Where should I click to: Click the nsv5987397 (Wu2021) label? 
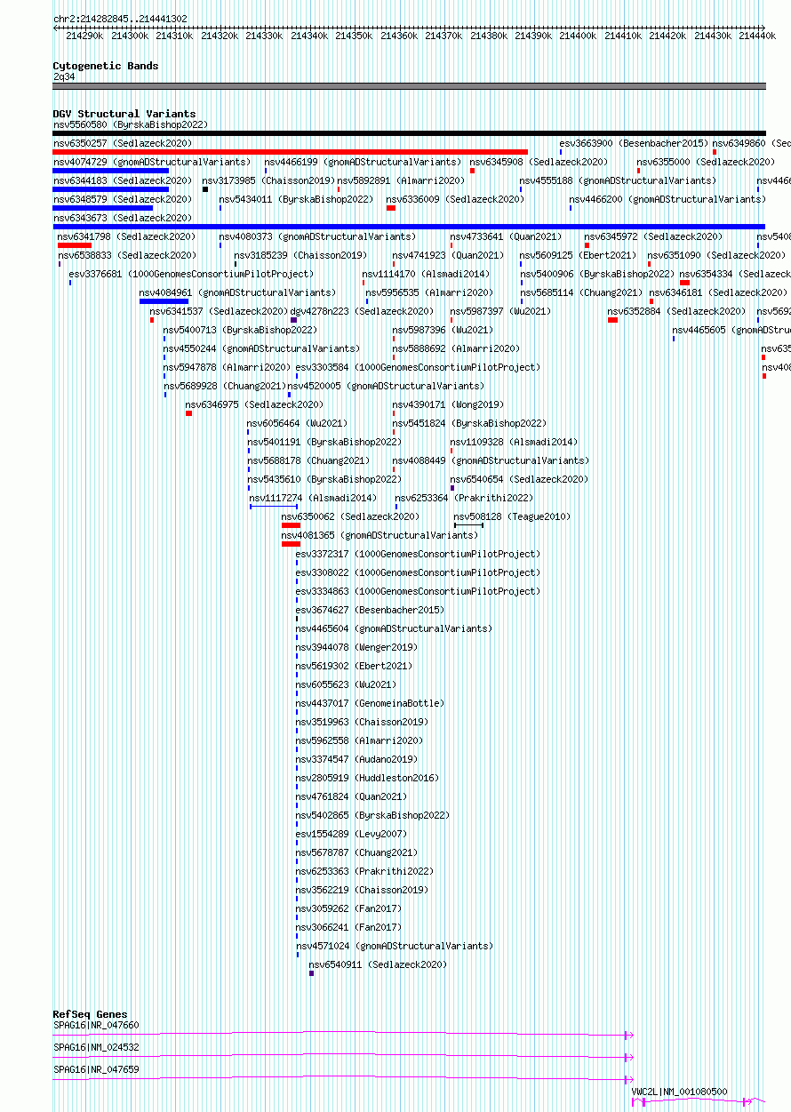tap(500, 311)
